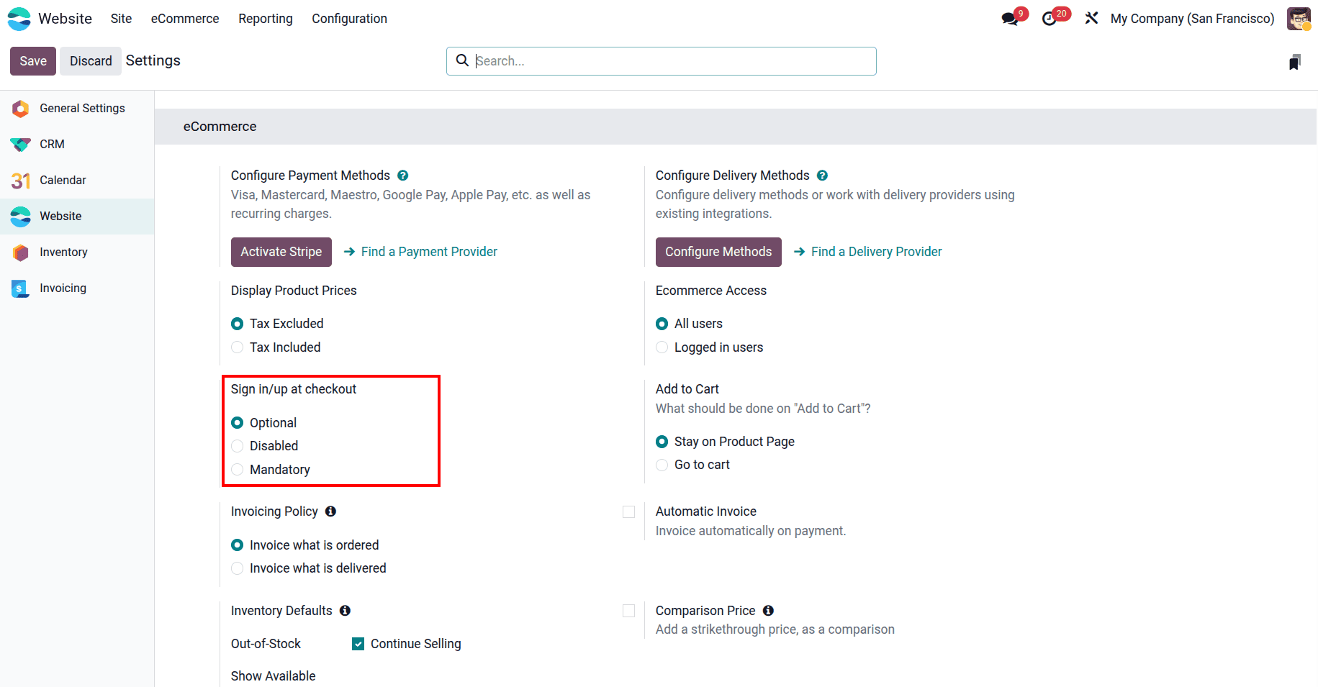Image resolution: width=1318 pixels, height=687 pixels.
Task: Choose Optional sign in at checkout
Action: click(237, 423)
